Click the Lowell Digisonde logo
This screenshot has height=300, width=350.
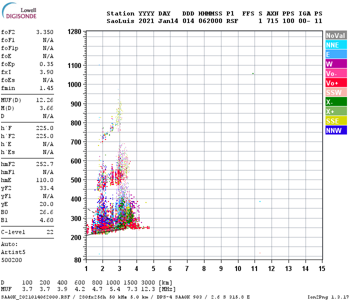[19, 10]
